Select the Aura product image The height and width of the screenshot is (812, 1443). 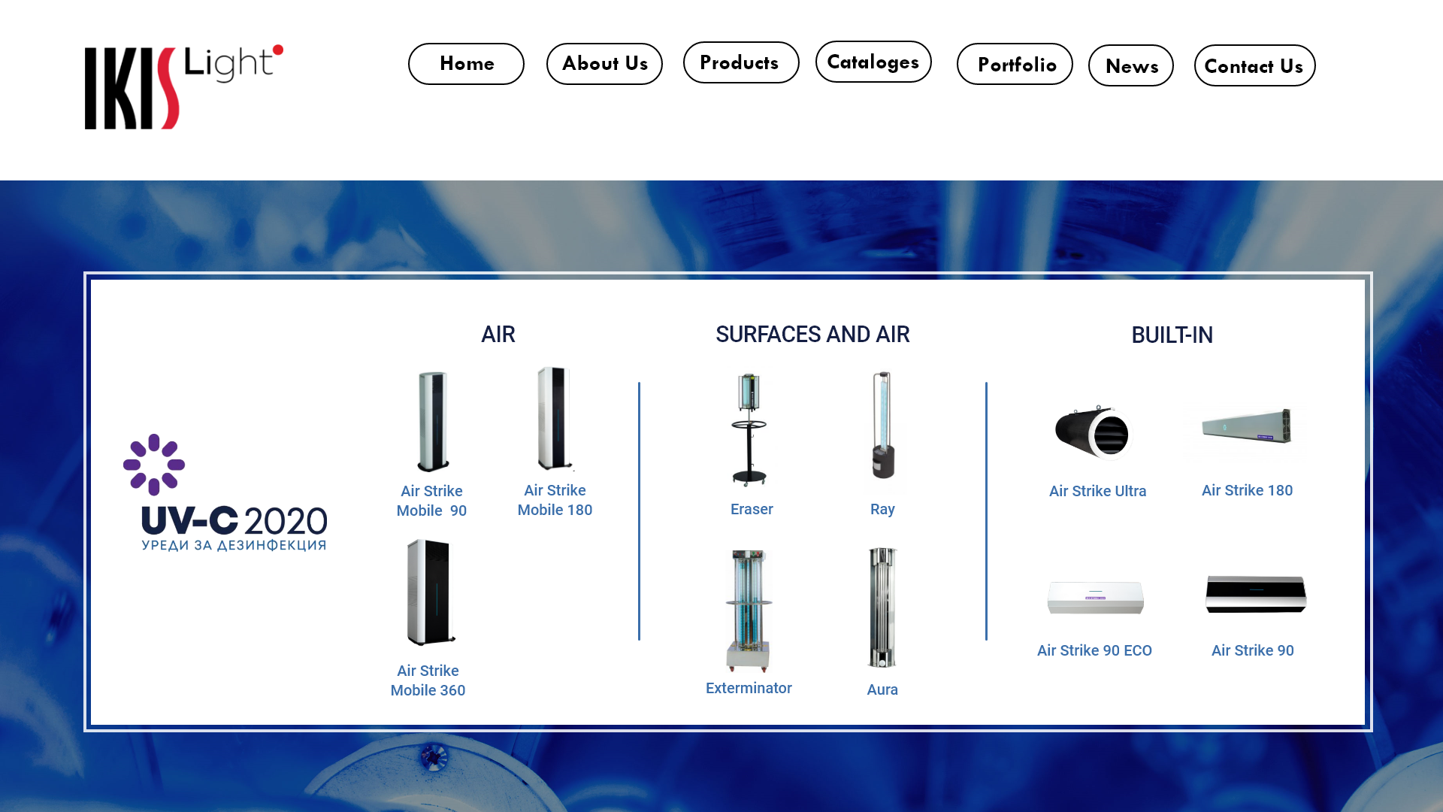(x=882, y=607)
